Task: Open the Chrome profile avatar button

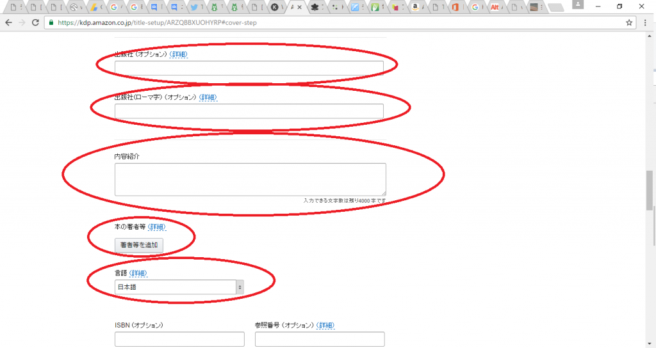Action: tap(578, 4)
